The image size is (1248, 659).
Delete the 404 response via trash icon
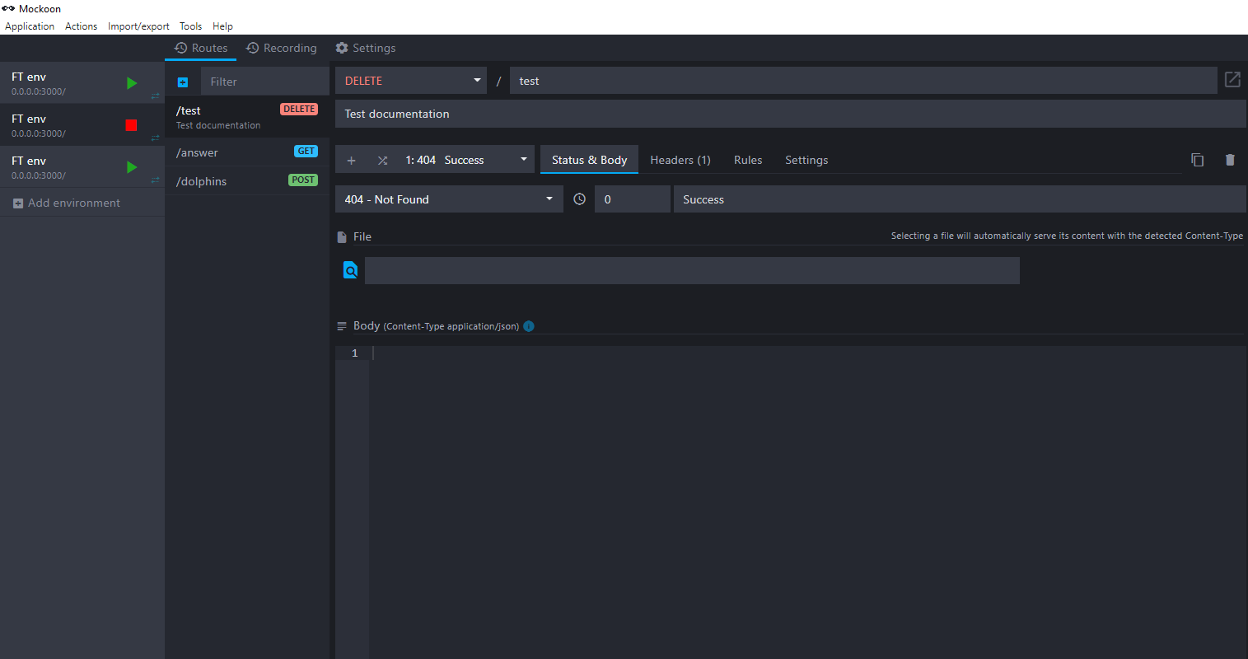(1230, 160)
